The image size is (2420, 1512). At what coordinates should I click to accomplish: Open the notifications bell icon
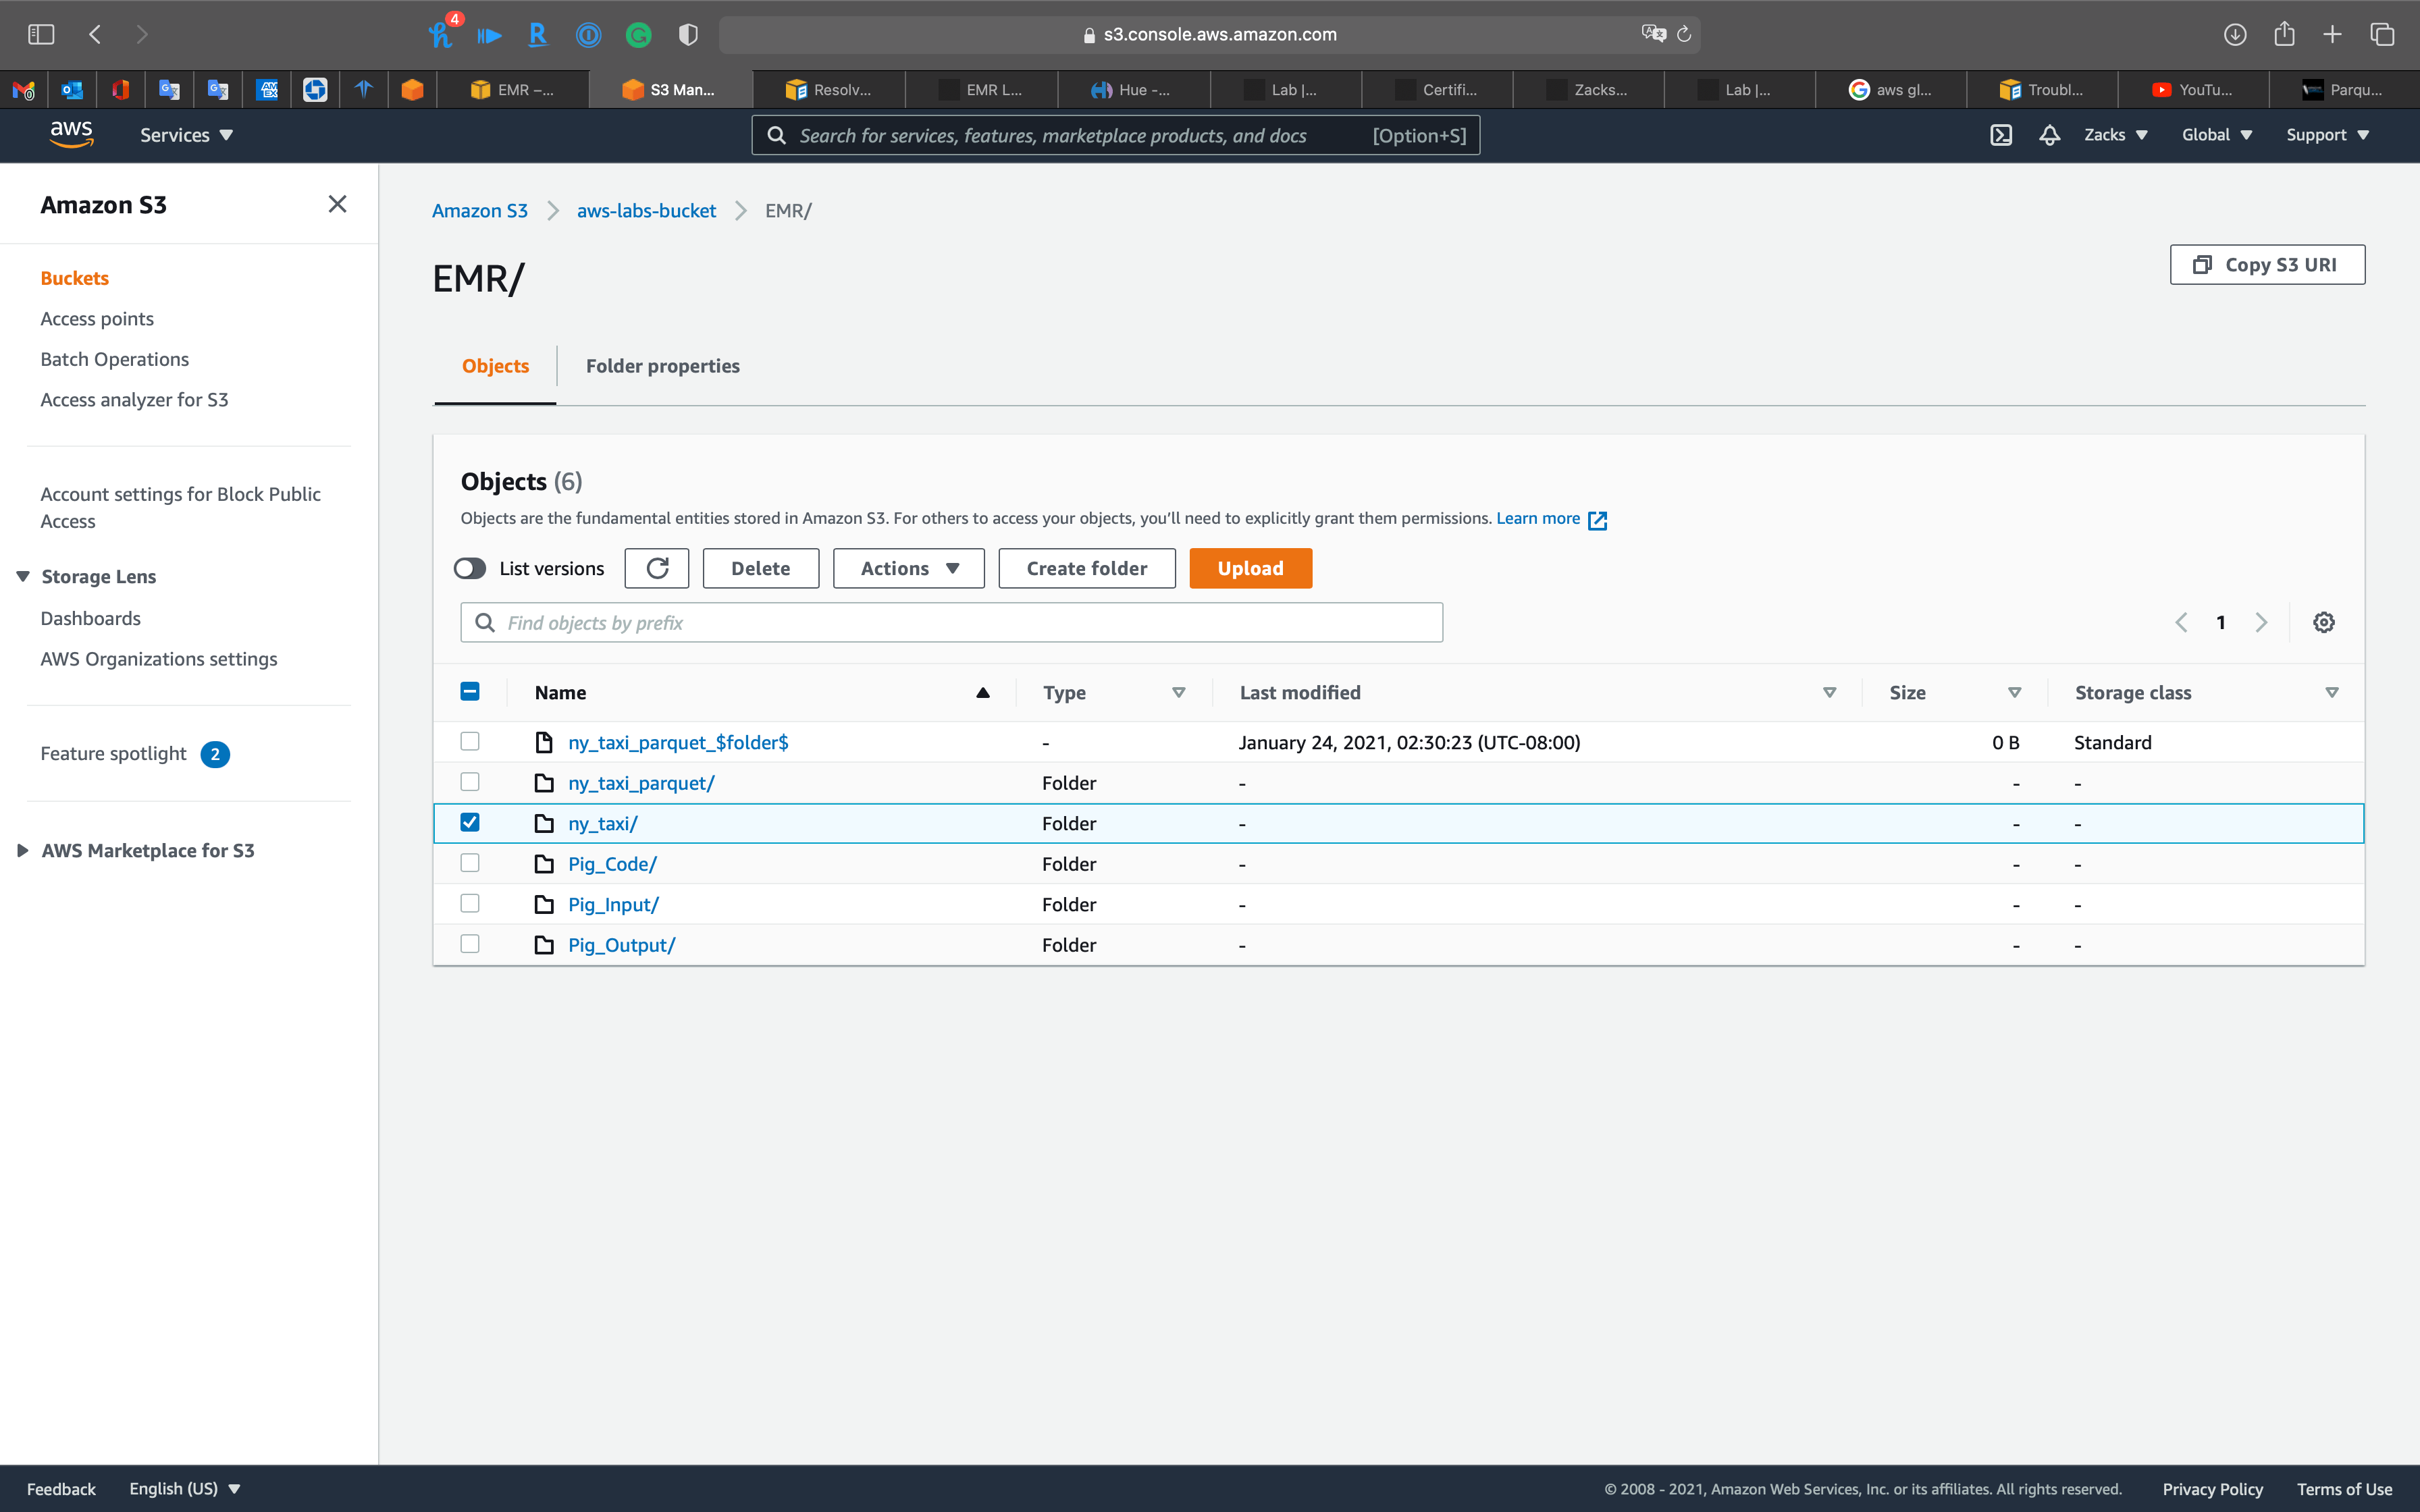pyautogui.click(x=2049, y=135)
